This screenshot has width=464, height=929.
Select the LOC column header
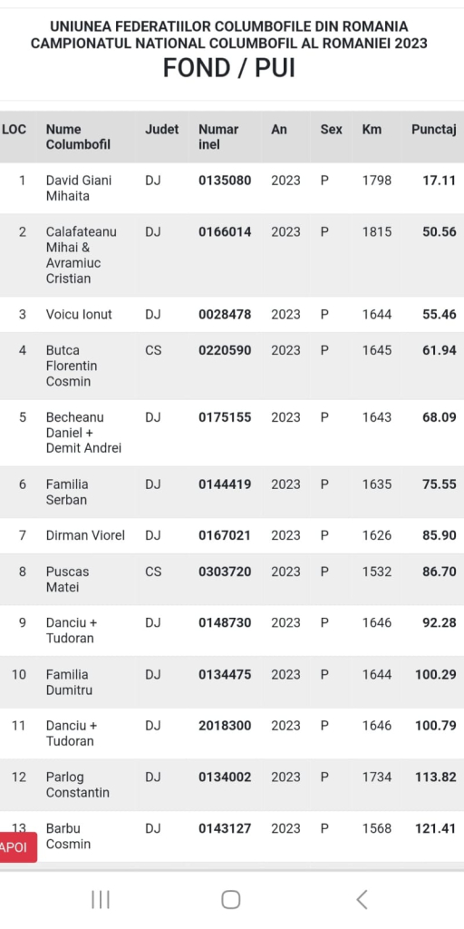click(14, 129)
